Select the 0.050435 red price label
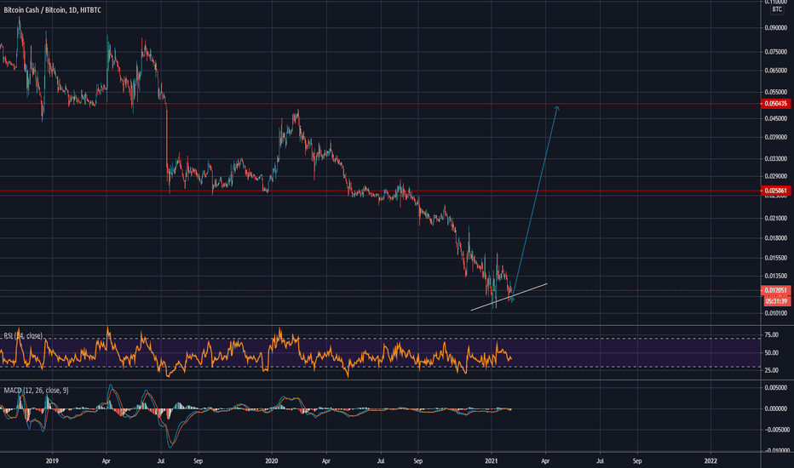The image size is (794, 468). [776, 104]
